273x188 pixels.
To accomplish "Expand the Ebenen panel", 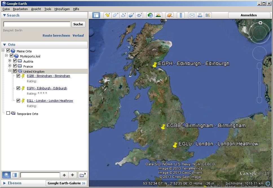I will point(5,183).
